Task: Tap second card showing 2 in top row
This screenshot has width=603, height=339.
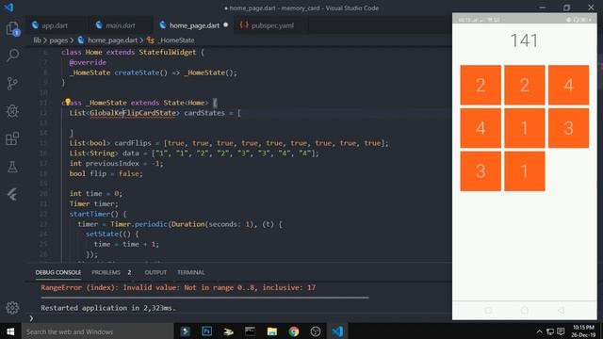Action: tap(525, 85)
